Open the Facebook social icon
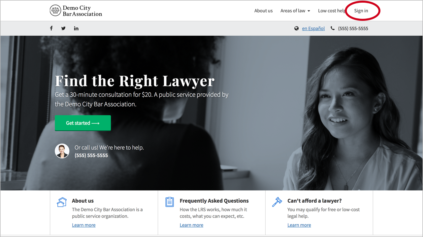423x237 pixels. click(51, 28)
